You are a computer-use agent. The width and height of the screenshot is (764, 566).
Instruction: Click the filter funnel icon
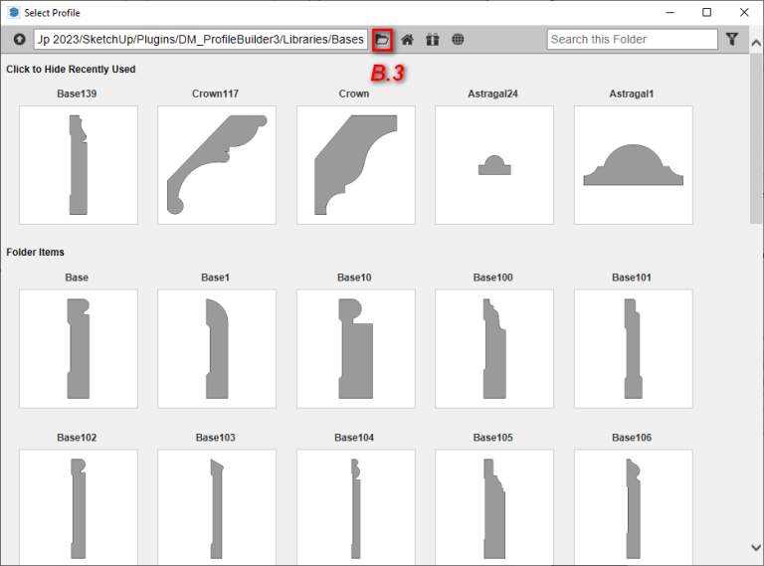click(x=732, y=40)
